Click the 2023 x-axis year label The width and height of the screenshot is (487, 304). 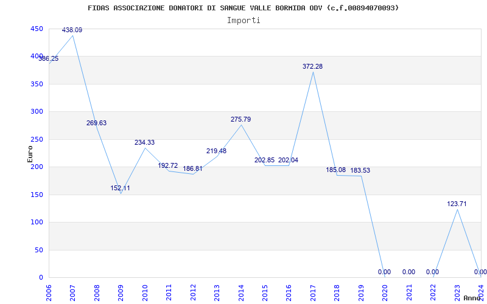(x=457, y=292)
